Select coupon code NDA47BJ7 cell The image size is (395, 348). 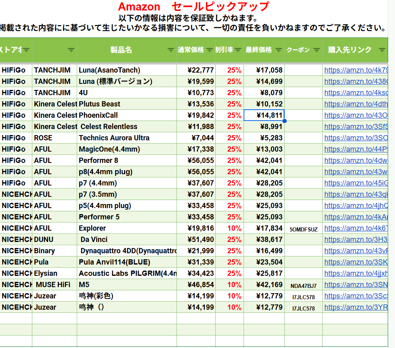[303, 285]
